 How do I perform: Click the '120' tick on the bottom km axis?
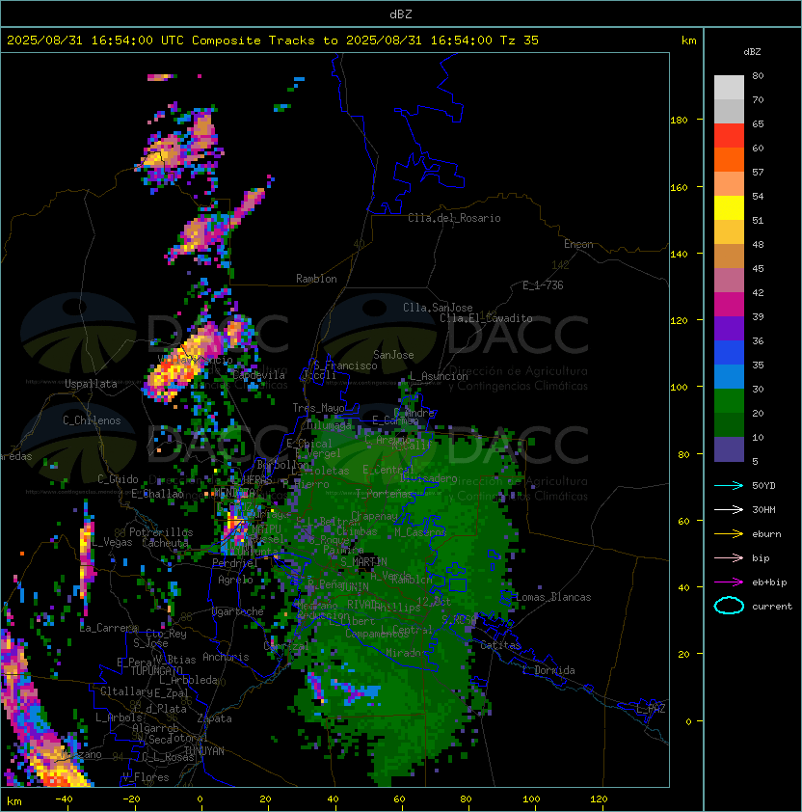(599, 799)
